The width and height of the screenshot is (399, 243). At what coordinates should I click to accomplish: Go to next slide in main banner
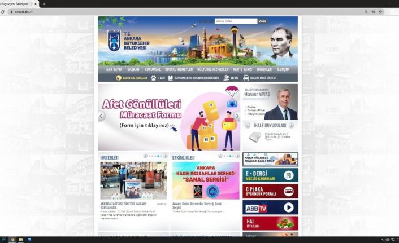point(237,117)
